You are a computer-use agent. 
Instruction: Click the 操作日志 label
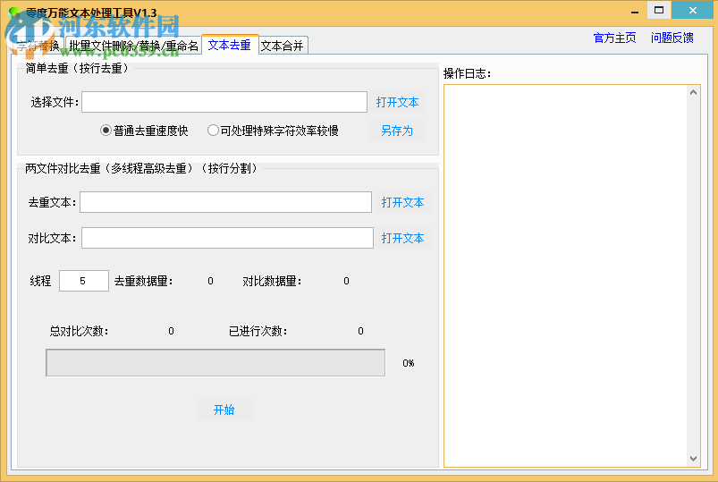point(467,73)
